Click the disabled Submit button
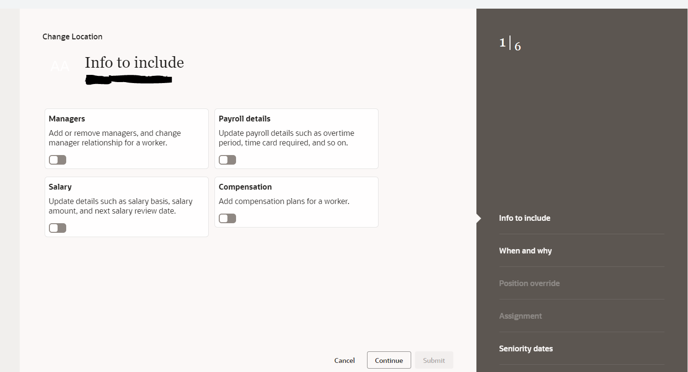This screenshot has height=372, width=688. pos(433,360)
